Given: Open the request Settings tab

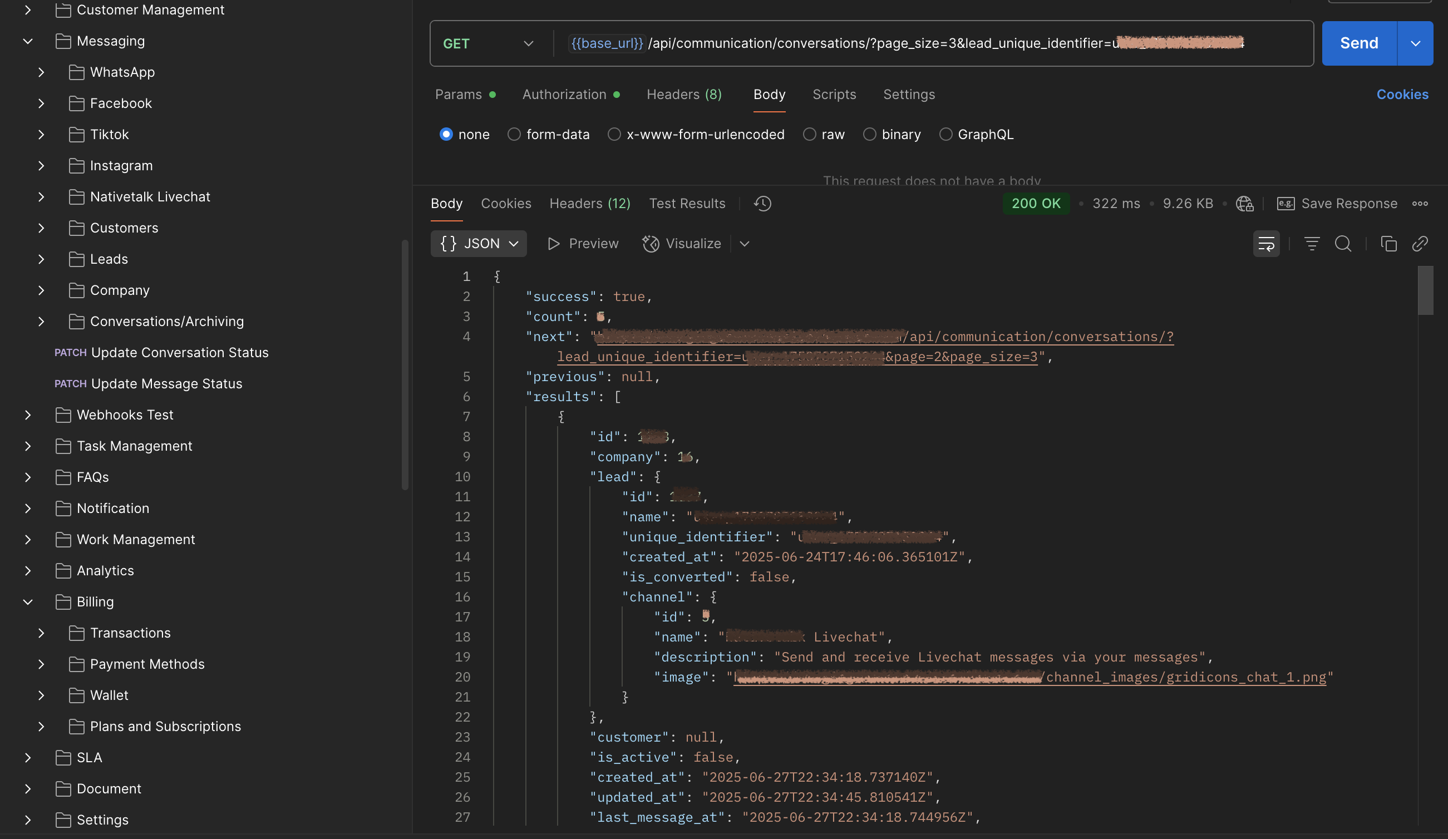Looking at the screenshot, I should coord(908,94).
